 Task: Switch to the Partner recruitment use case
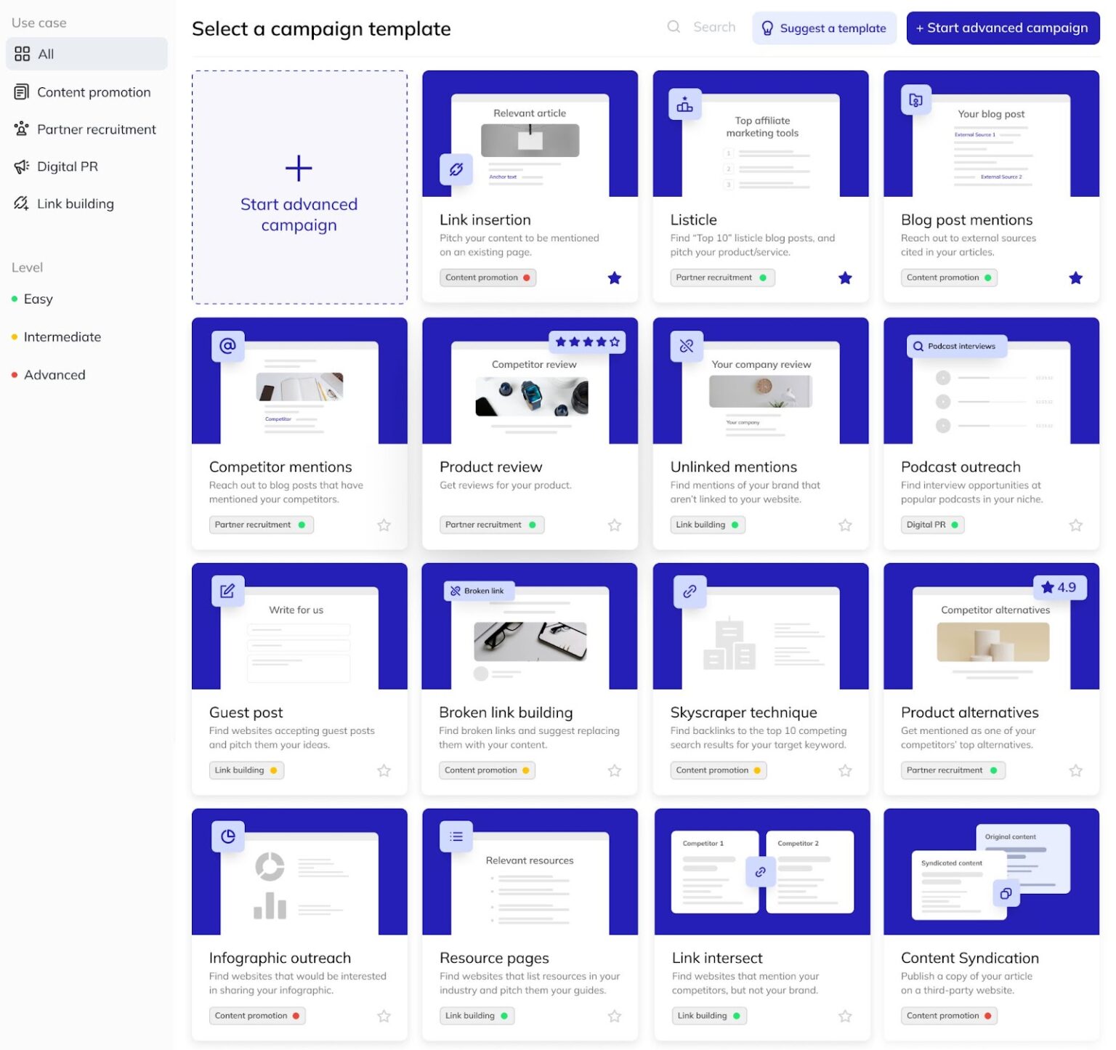96,129
